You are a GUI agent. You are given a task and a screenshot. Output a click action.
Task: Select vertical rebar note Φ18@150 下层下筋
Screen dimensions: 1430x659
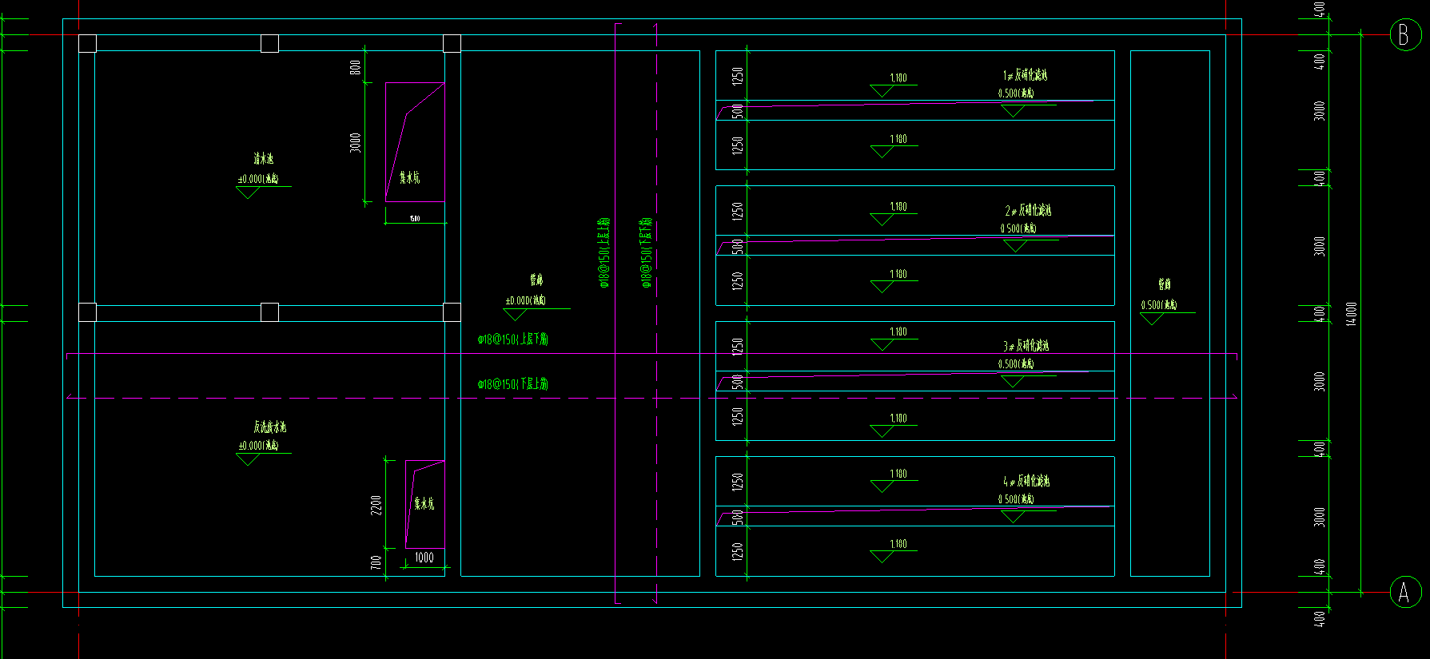coord(647,252)
